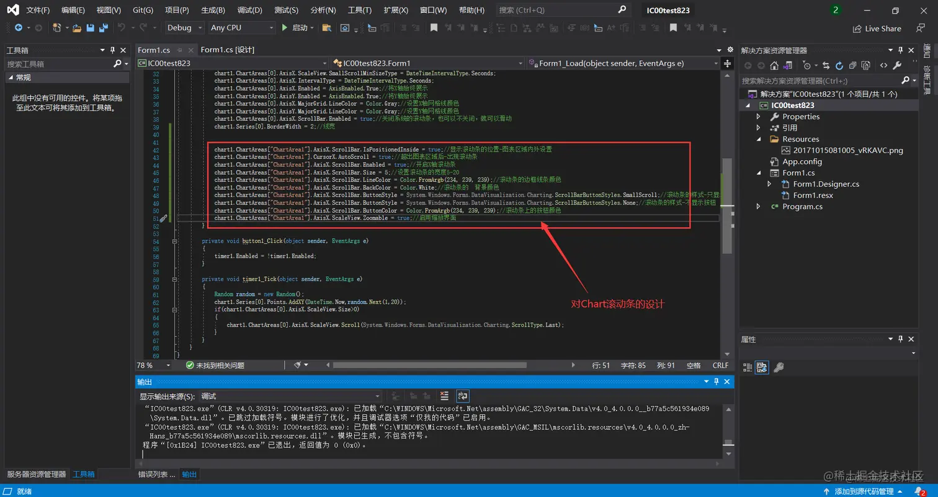Screen dimensions: 938x497
Task: Click the refresh icon in Solution Explorer
Action: click(839, 65)
